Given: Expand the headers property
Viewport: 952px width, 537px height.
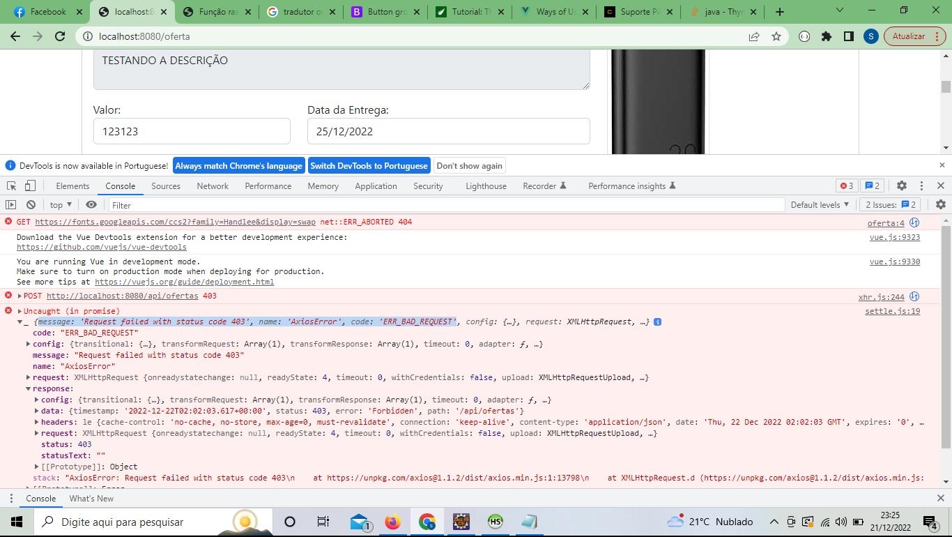Looking at the screenshot, I should click(36, 422).
